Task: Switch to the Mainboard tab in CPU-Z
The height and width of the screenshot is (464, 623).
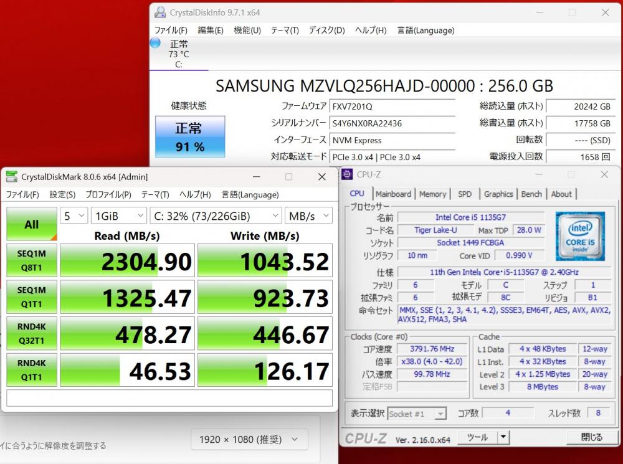Action: (393, 194)
